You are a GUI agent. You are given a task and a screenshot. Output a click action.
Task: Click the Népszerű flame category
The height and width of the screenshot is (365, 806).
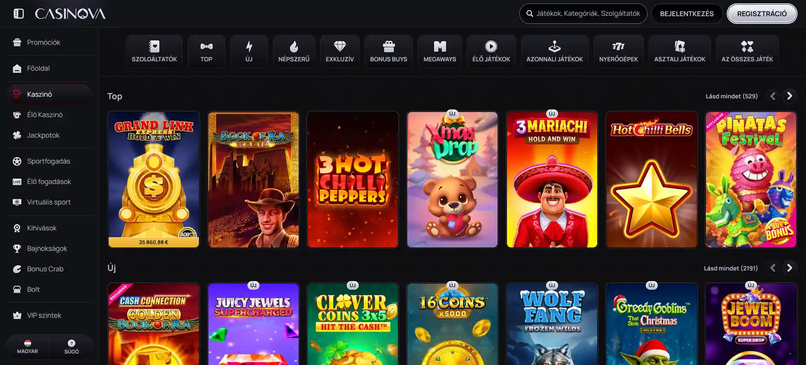pyautogui.click(x=294, y=52)
